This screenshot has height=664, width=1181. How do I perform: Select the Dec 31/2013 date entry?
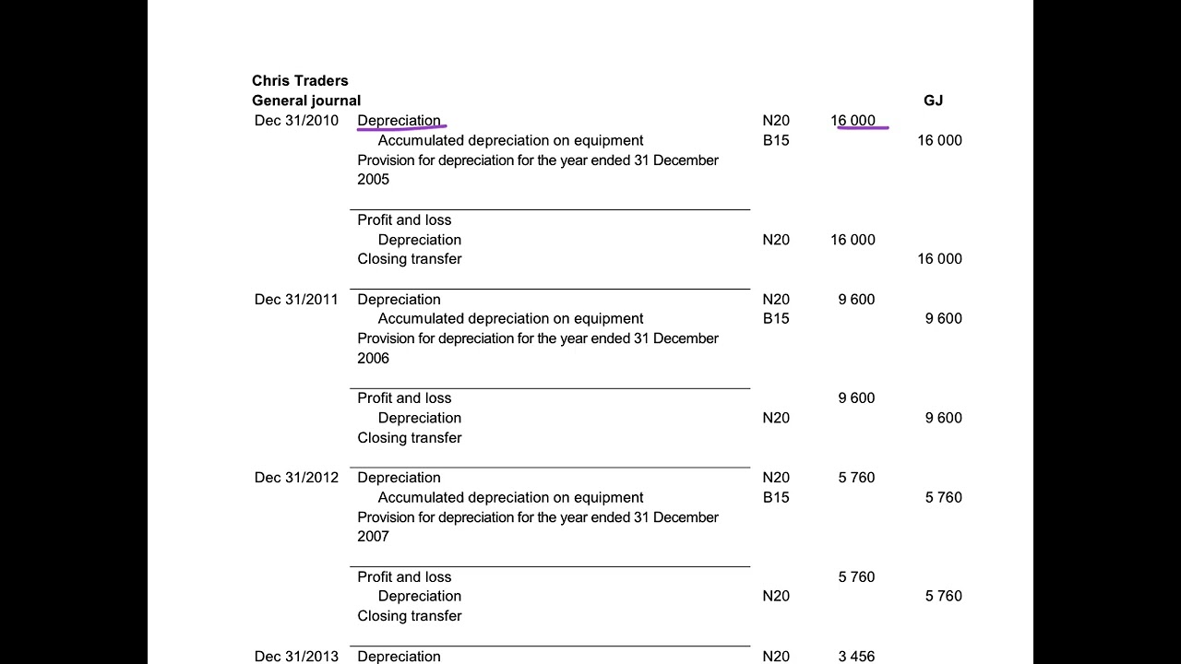coord(296,657)
